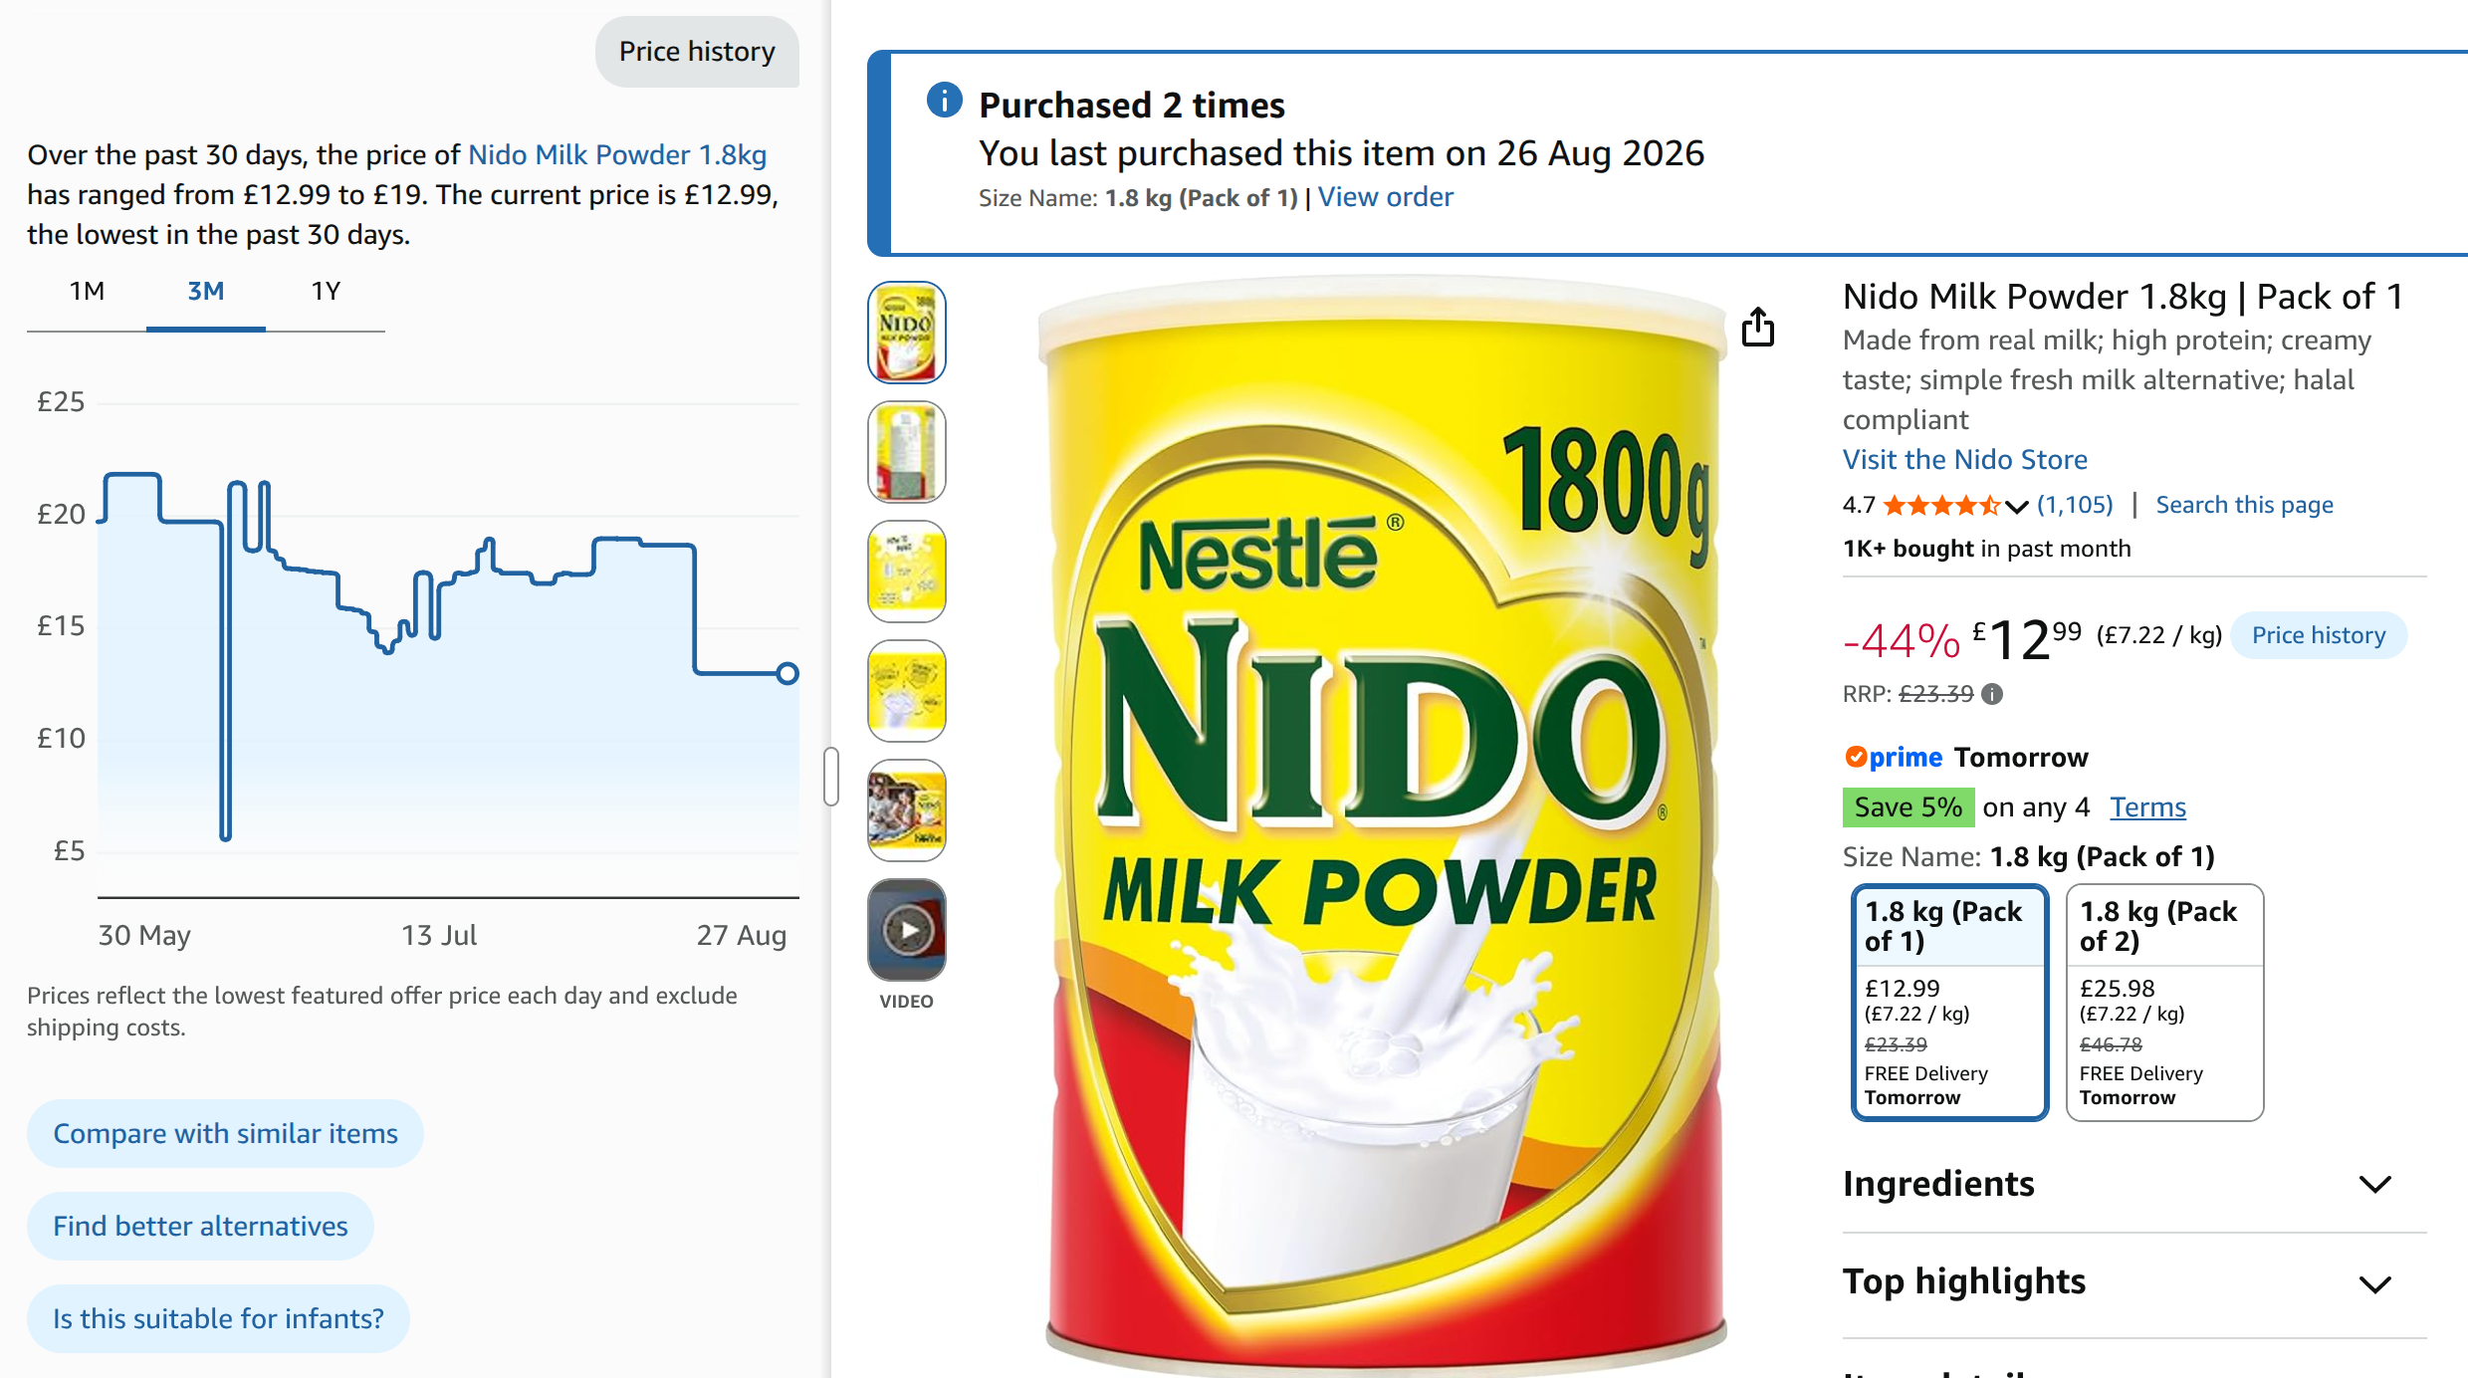2468x1378 pixels.
Task: Click the info icon beside RRP price
Action: (1992, 694)
